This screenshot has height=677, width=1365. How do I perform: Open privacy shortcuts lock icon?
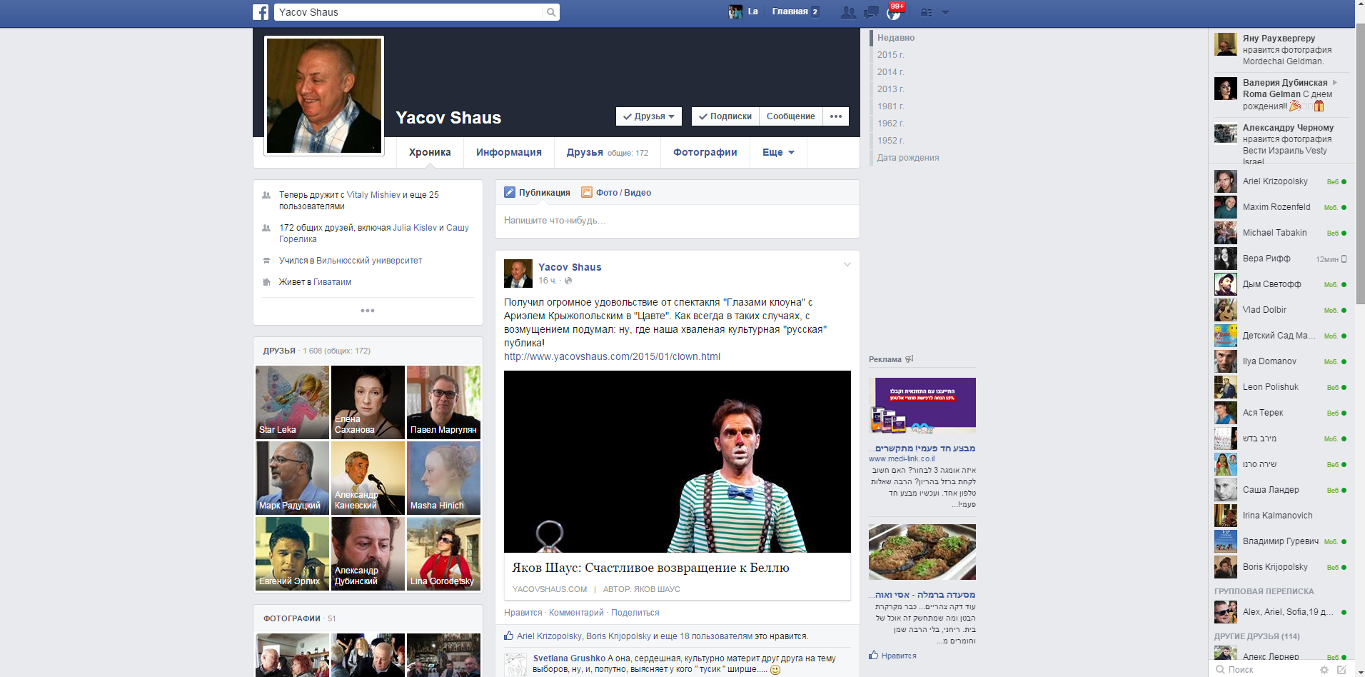(x=926, y=12)
